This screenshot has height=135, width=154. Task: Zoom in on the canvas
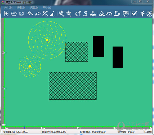(69, 13)
